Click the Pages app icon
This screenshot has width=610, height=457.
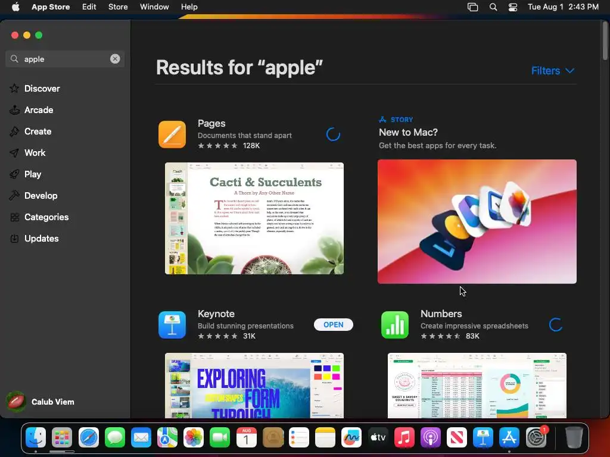tap(172, 134)
